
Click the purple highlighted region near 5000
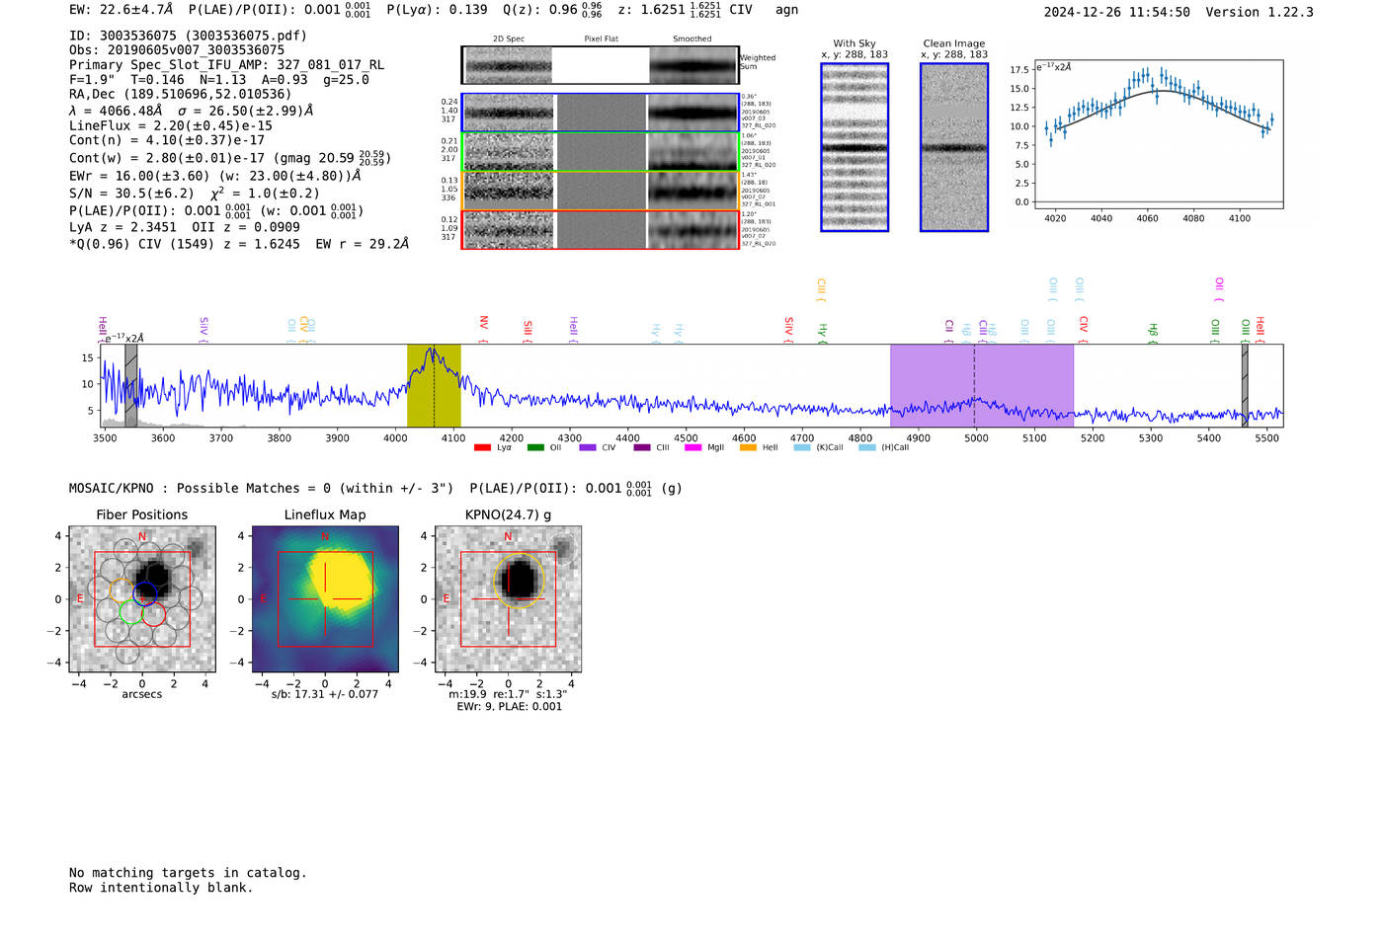point(981,385)
